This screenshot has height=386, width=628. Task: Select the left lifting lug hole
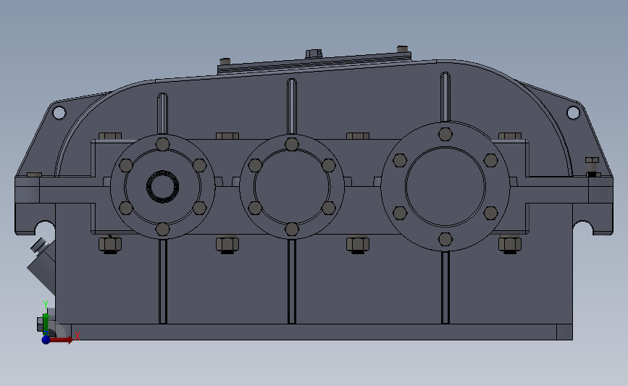click(x=59, y=113)
